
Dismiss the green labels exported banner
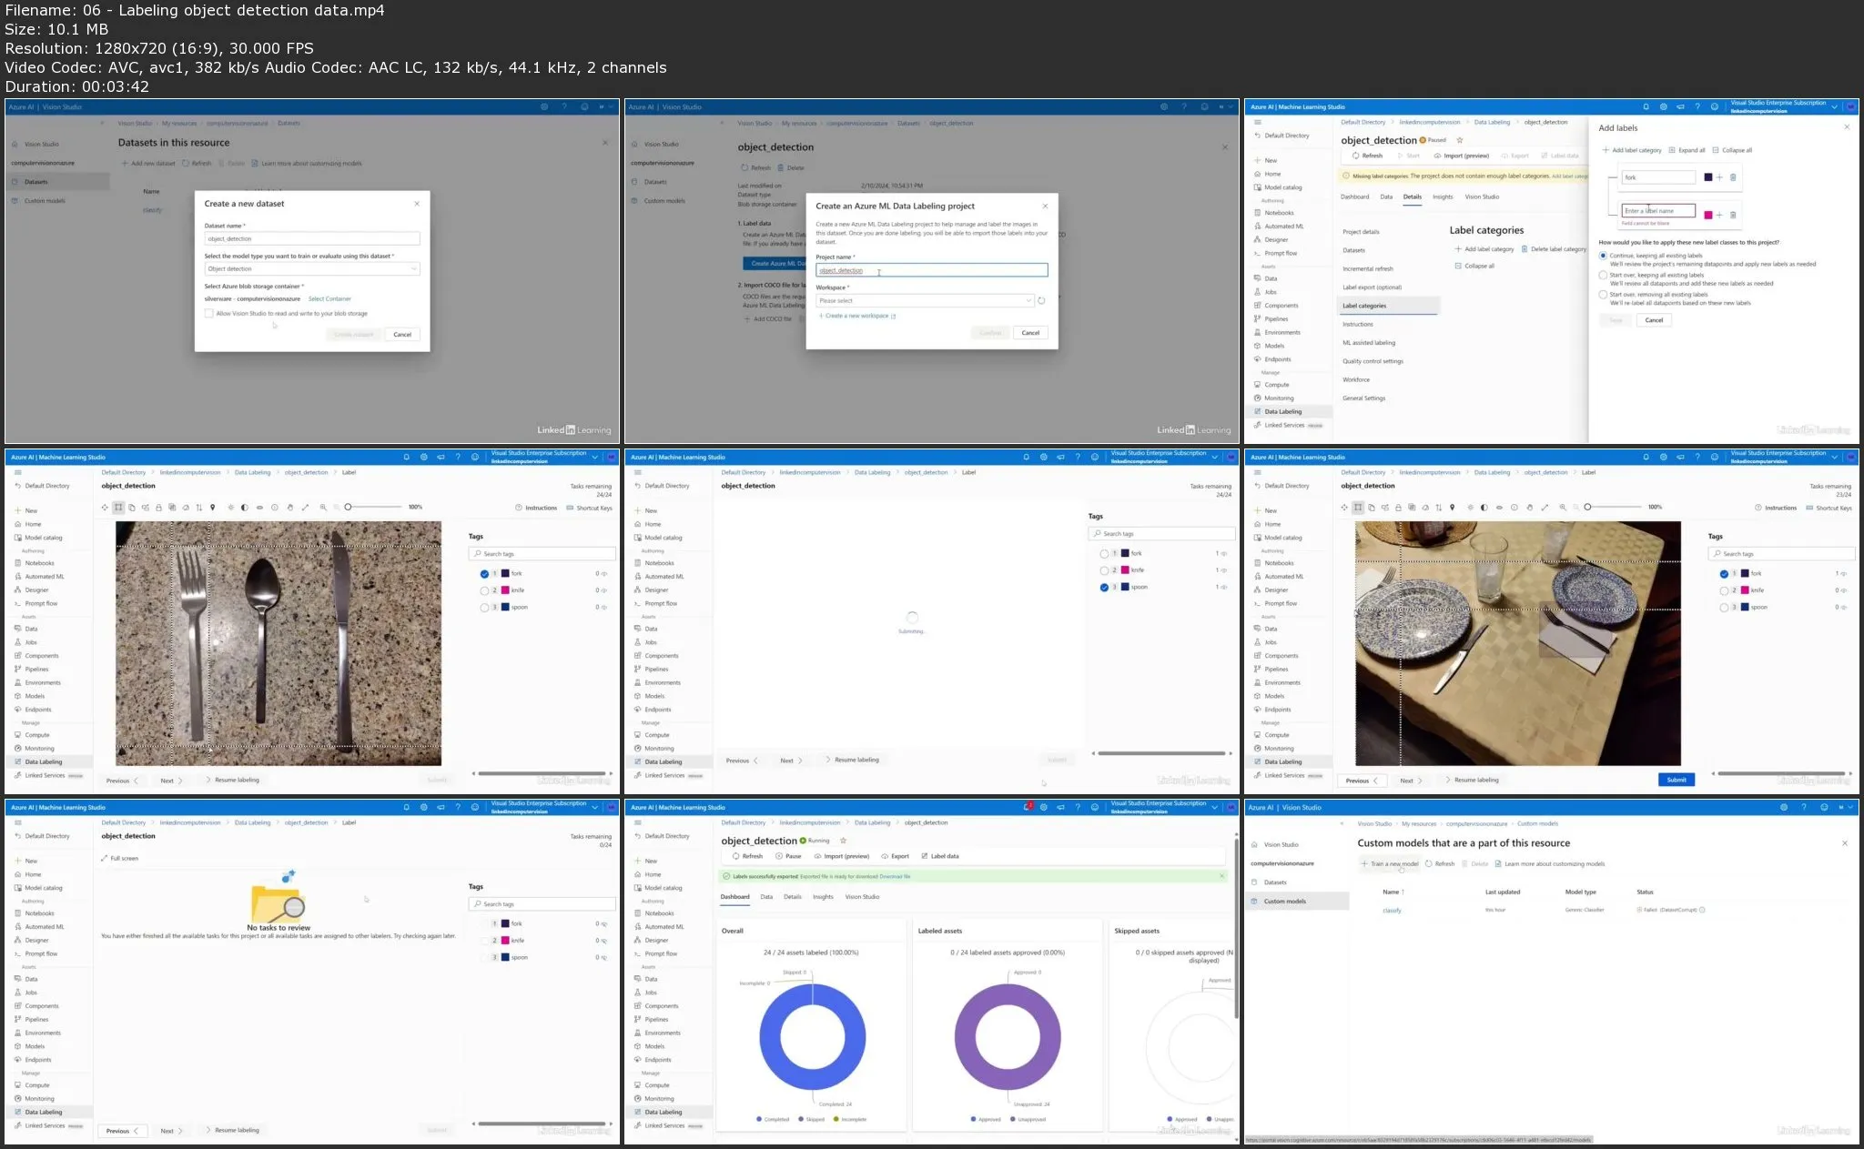pos(1221,876)
